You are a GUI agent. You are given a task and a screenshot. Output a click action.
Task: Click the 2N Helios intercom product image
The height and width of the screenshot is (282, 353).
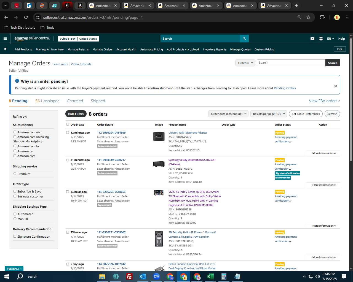point(159,238)
